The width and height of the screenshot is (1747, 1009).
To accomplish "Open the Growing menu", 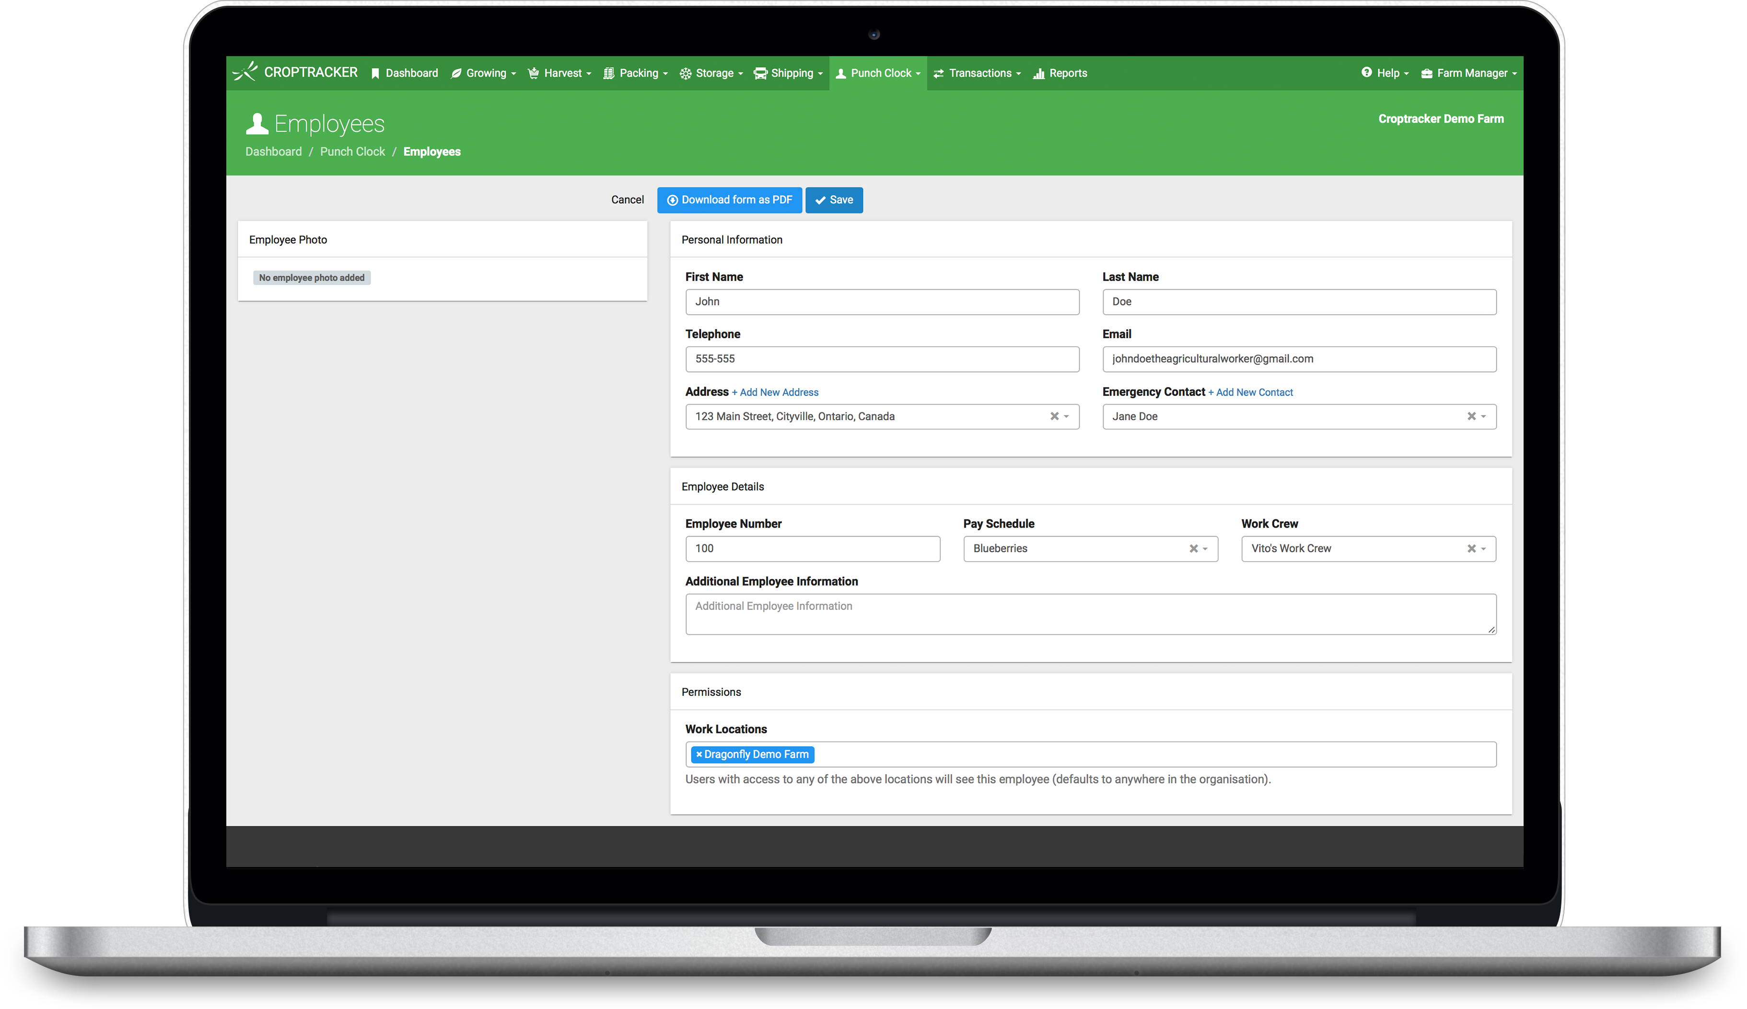I will tap(484, 73).
